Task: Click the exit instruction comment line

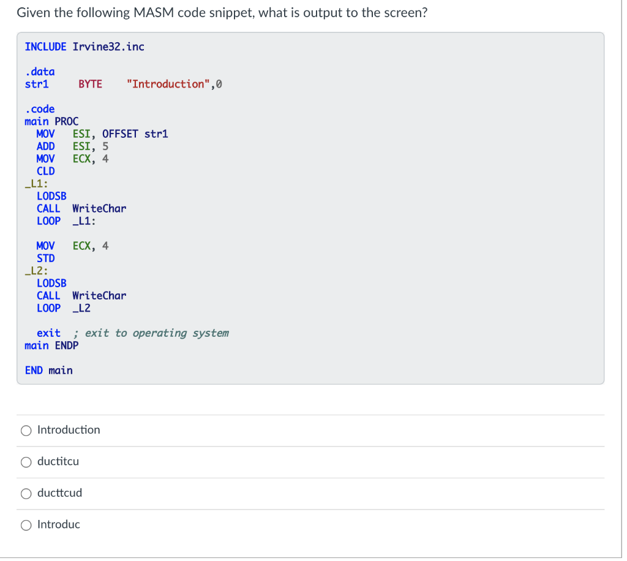Action: point(133,333)
